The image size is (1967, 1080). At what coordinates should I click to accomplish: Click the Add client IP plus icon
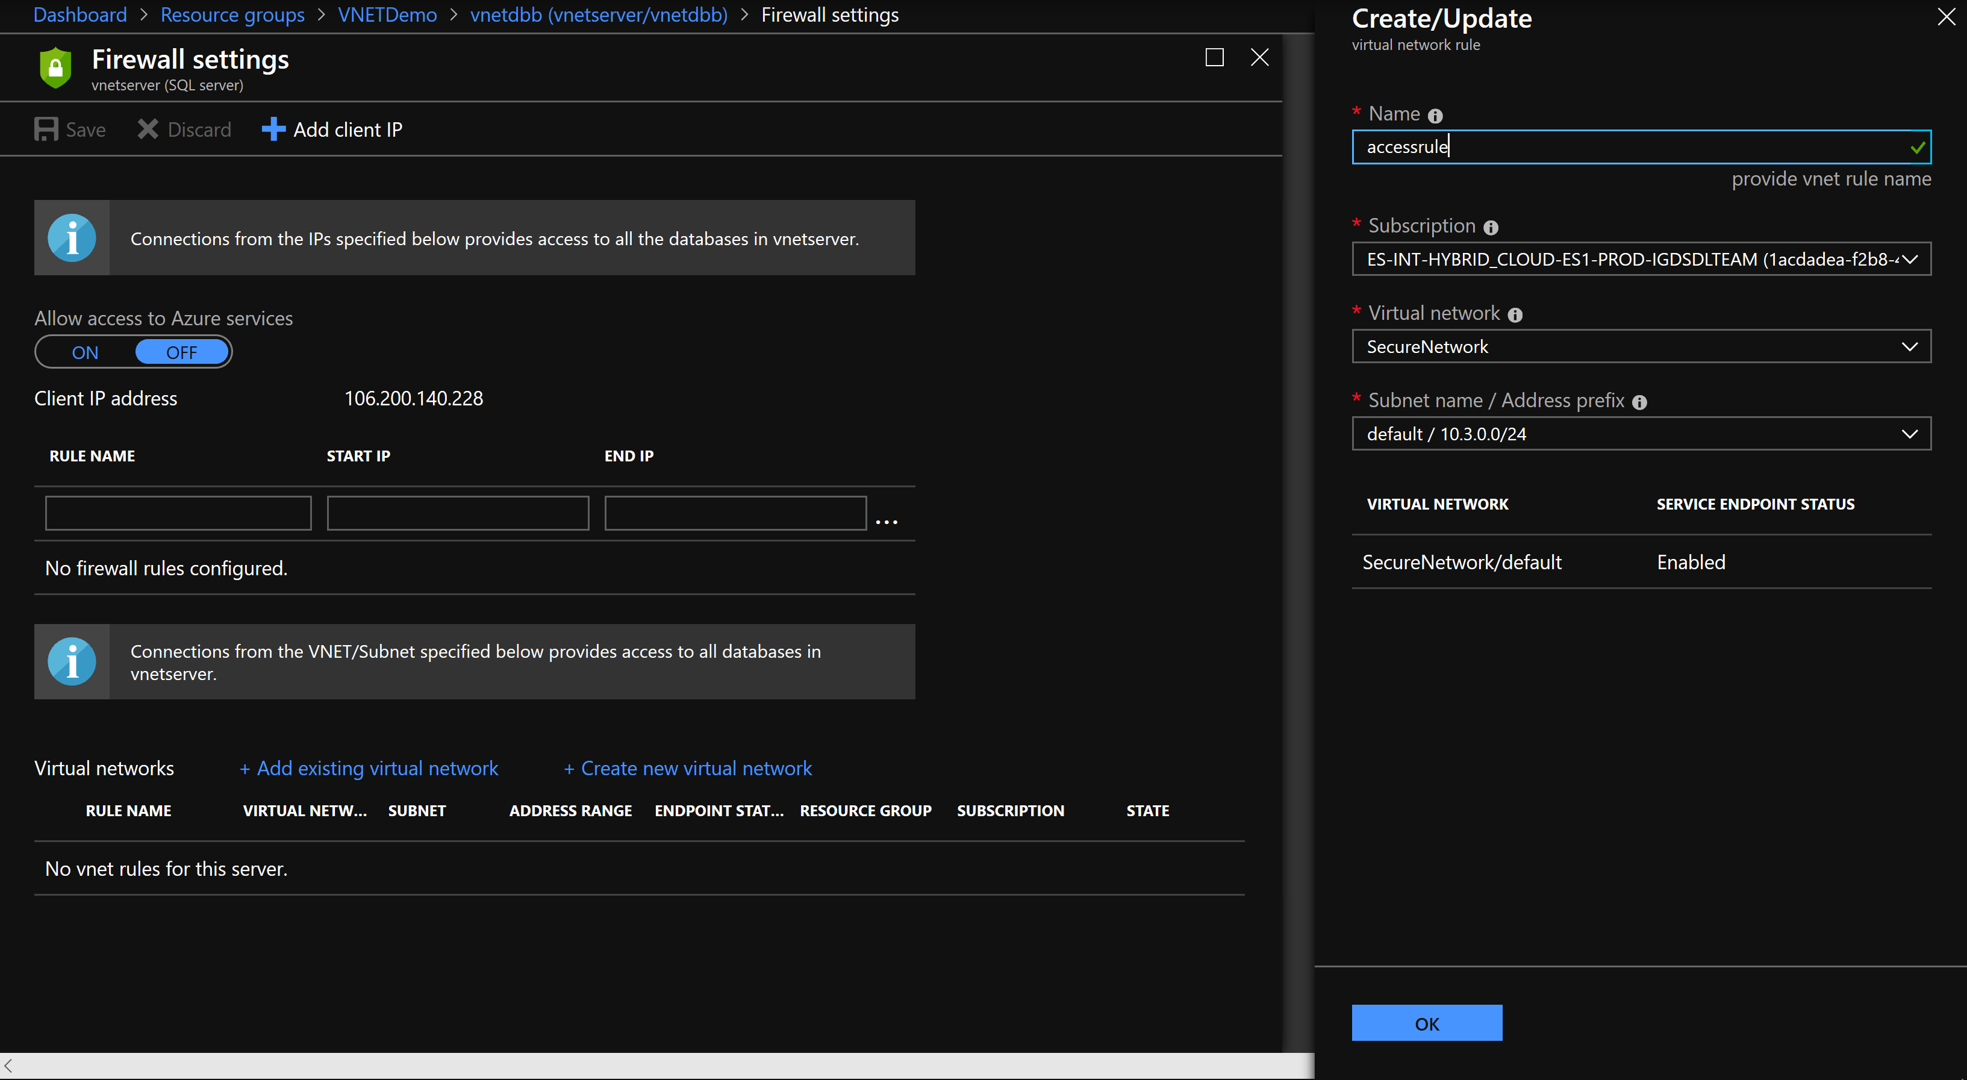[x=273, y=129]
